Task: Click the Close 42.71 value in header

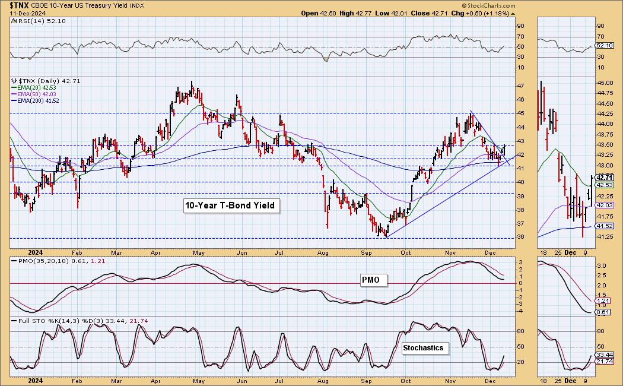Action: click(x=429, y=13)
